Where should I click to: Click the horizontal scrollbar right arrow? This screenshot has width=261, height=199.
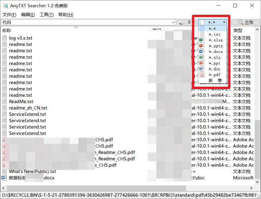coord(251,188)
